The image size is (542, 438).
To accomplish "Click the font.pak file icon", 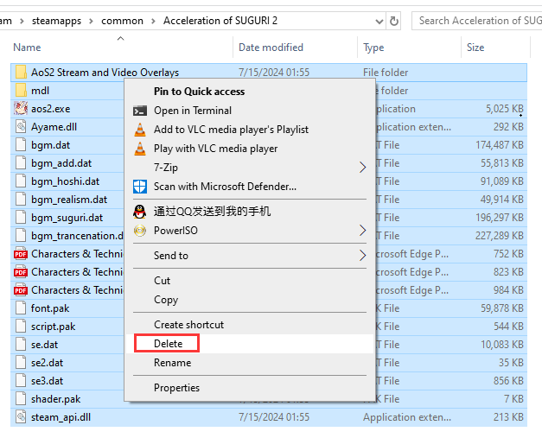I will coord(21,308).
